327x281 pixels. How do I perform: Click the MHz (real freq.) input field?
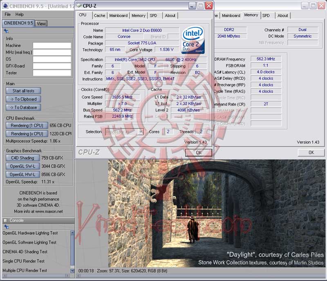tap(52, 52)
